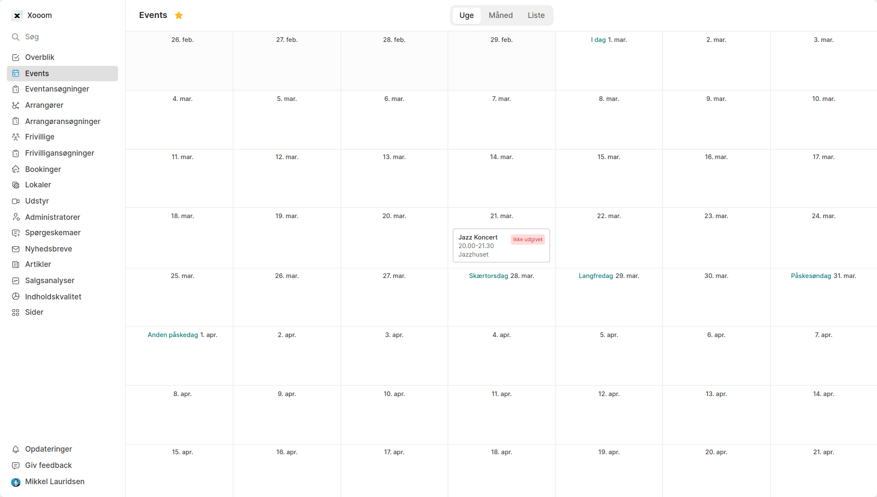Click the Ikke udgivet status badge
877x497 pixels.
tap(527, 240)
